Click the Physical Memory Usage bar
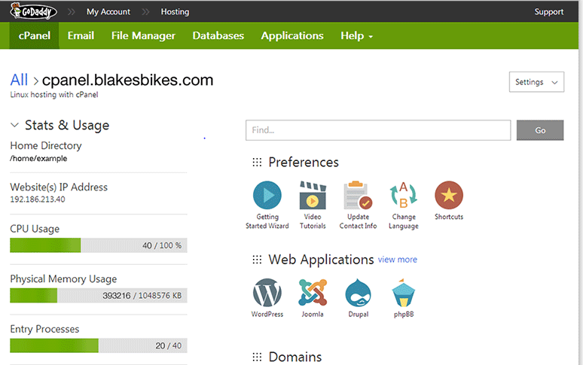 pos(99,296)
